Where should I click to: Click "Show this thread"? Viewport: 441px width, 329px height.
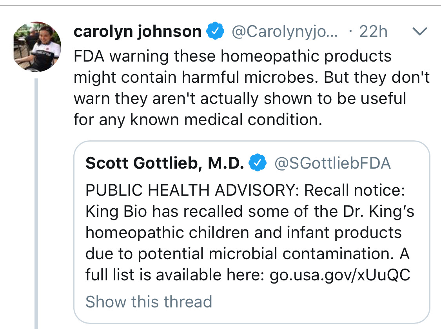click(149, 302)
